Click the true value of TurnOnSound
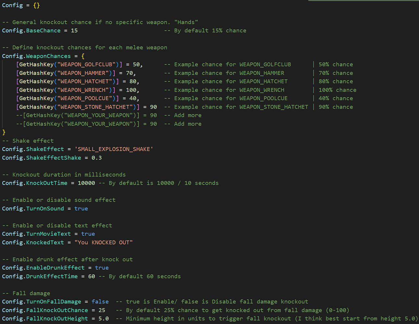 [81, 208]
